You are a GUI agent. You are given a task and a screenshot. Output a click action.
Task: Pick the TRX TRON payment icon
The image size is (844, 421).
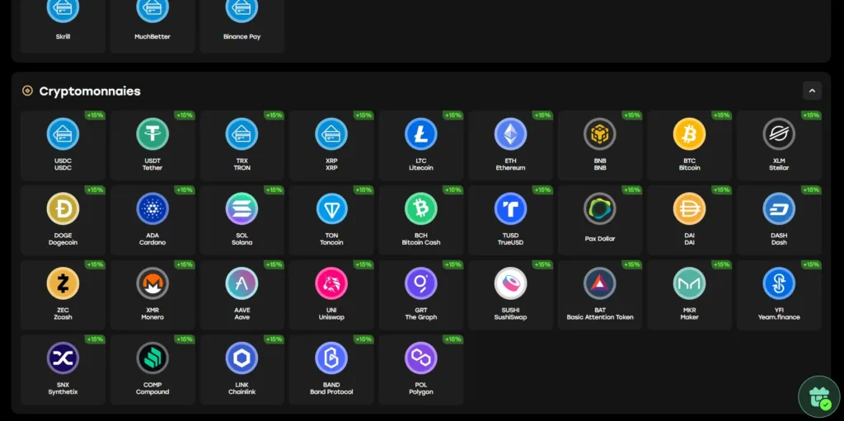click(x=241, y=133)
